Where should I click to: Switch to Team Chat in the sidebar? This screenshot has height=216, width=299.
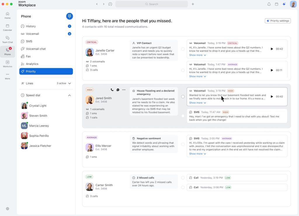8,40
